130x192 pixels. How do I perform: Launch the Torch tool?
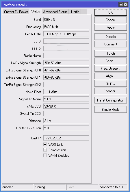[x=111, y=53]
